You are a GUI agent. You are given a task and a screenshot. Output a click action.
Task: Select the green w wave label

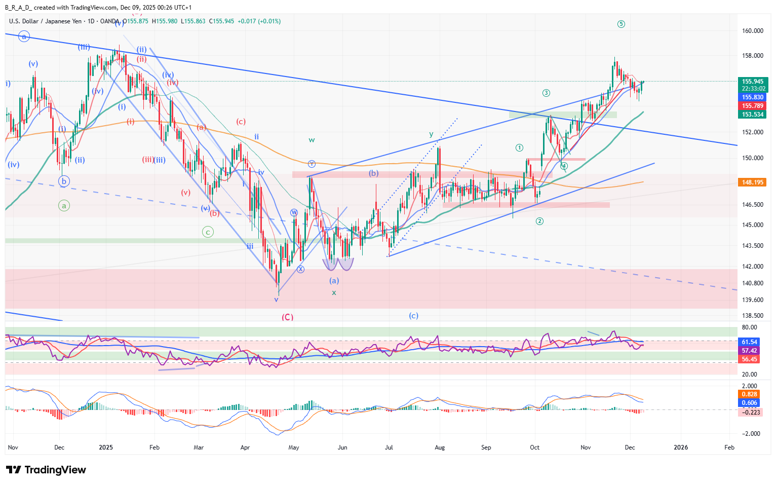(x=312, y=139)
